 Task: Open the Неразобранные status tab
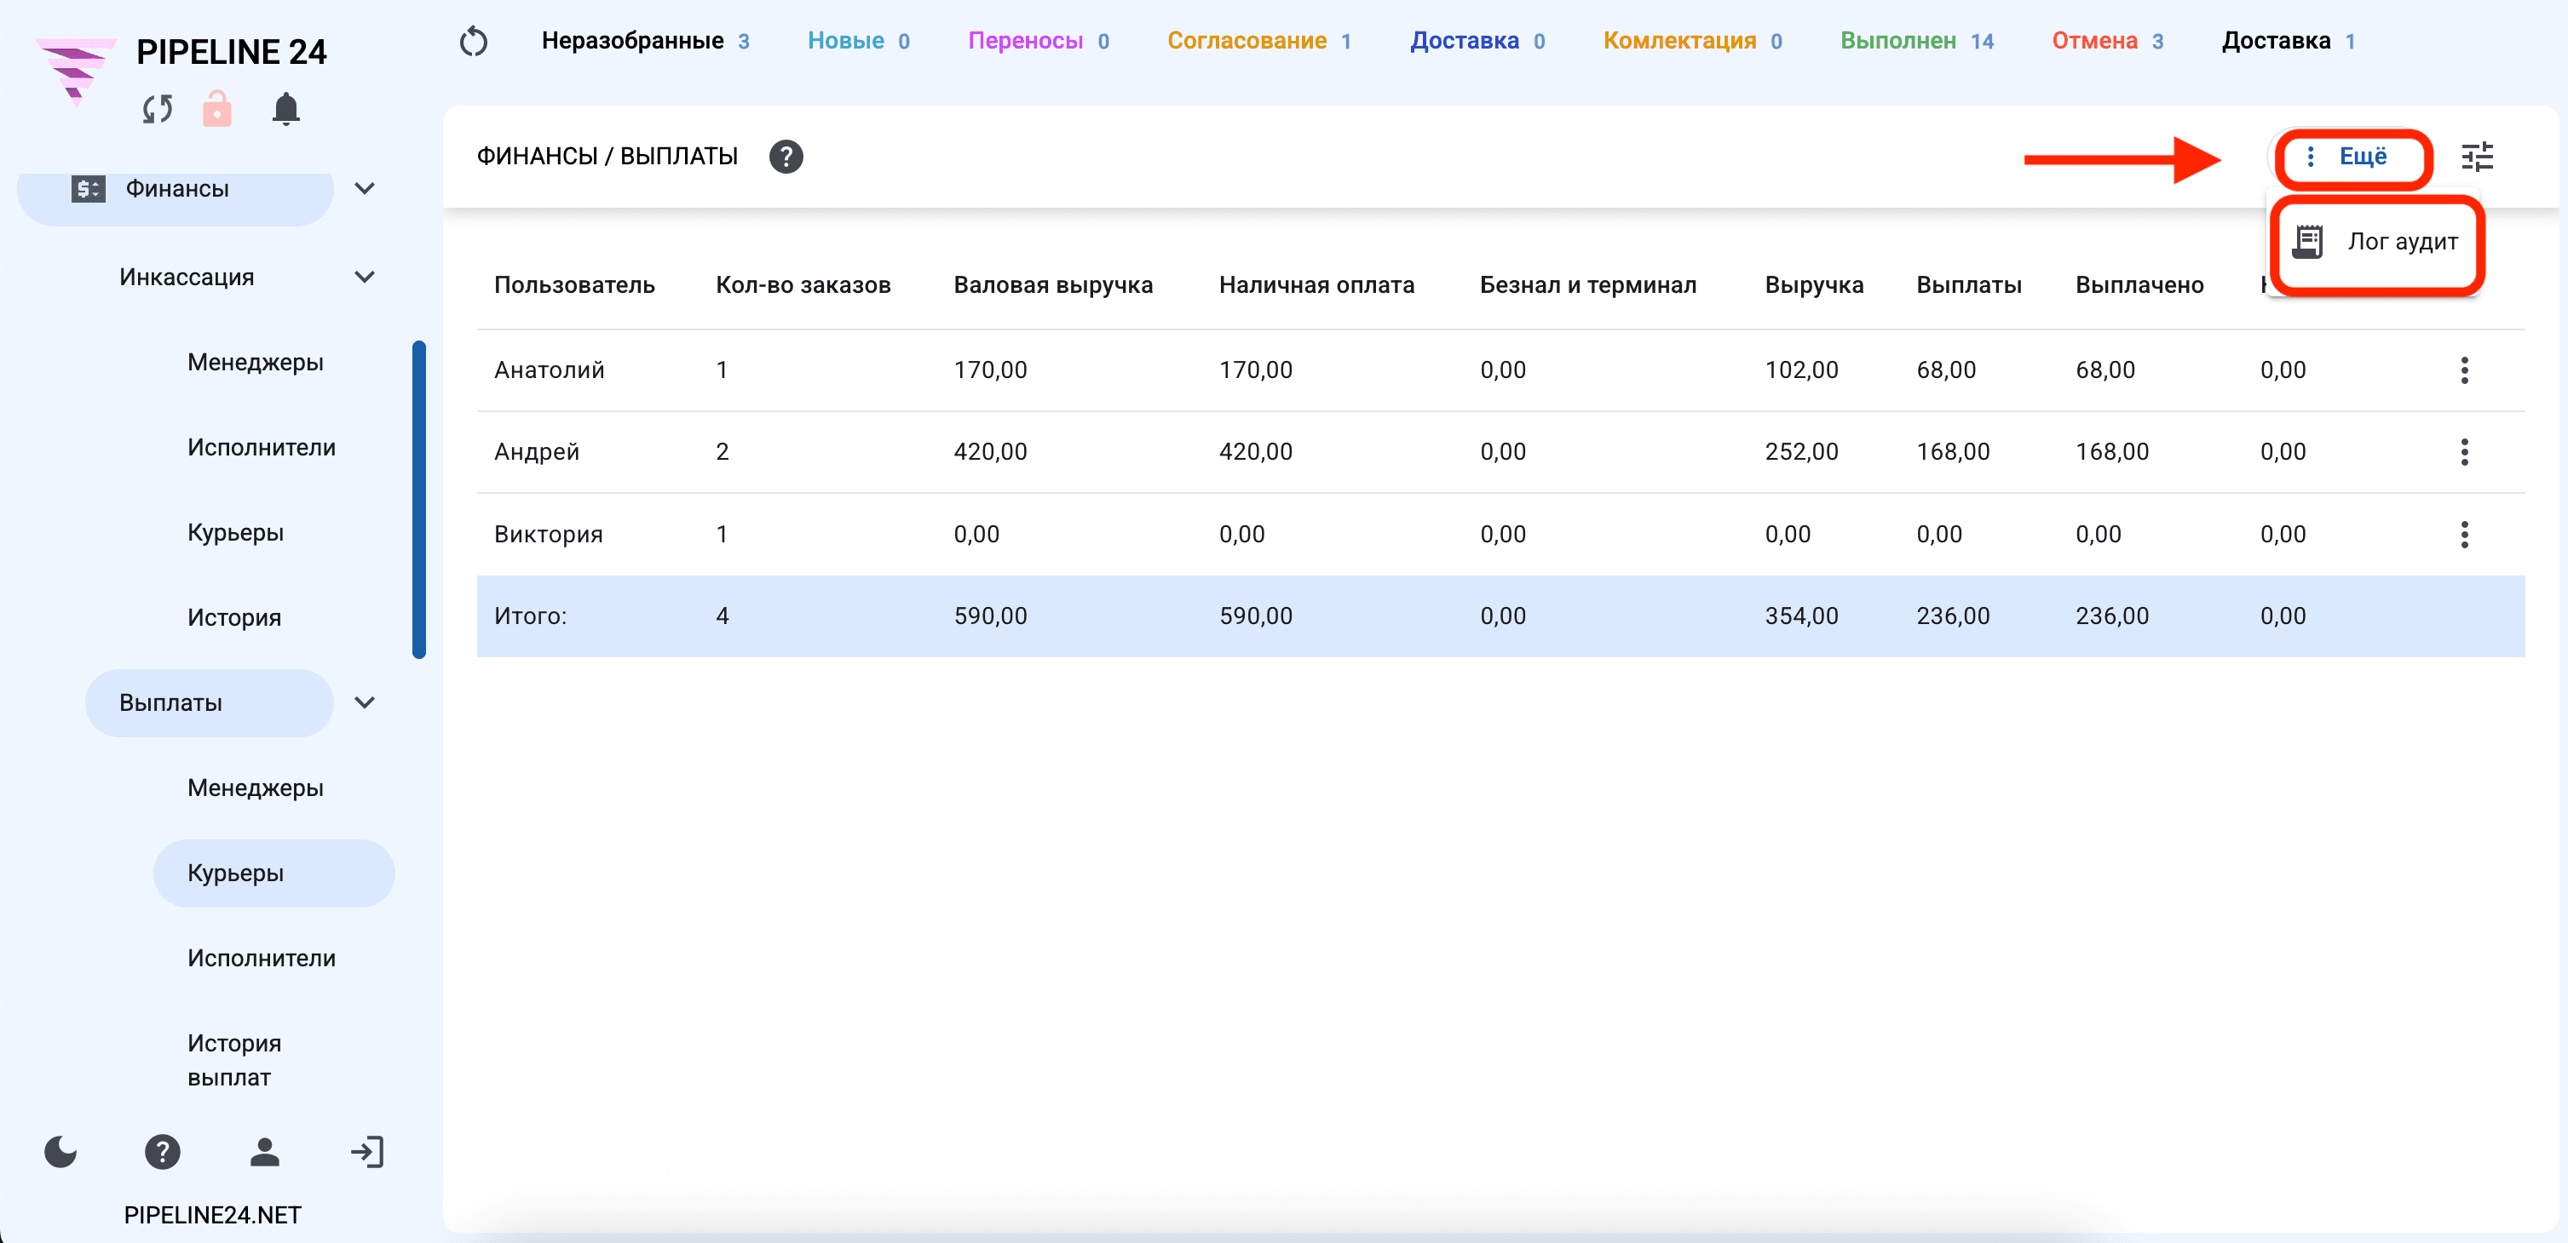tap(645, 41)
